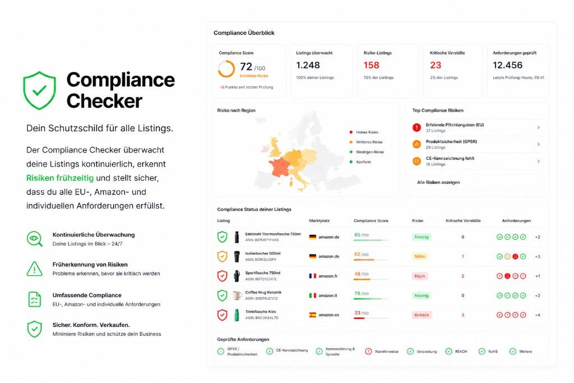Sort by the Risiko column header
The height and width of the screenshot is (383, 574).
point(417,221)
